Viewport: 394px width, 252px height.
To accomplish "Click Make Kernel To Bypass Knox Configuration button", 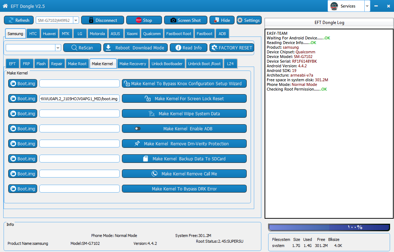I will (x=184, y=83).
